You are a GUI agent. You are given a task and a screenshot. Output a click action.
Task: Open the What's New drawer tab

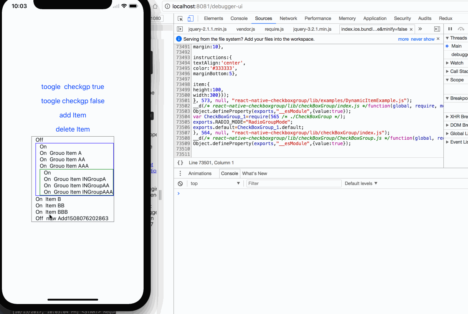(255, 174)
